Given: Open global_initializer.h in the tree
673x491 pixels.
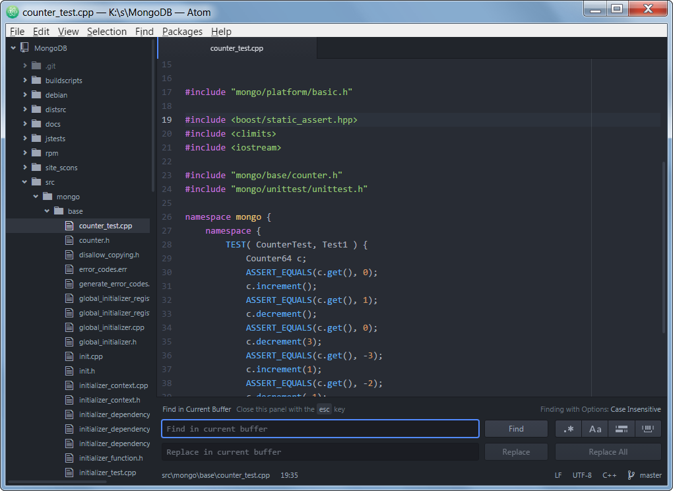Looking at the screenshot, I should [x=108, y=342].
